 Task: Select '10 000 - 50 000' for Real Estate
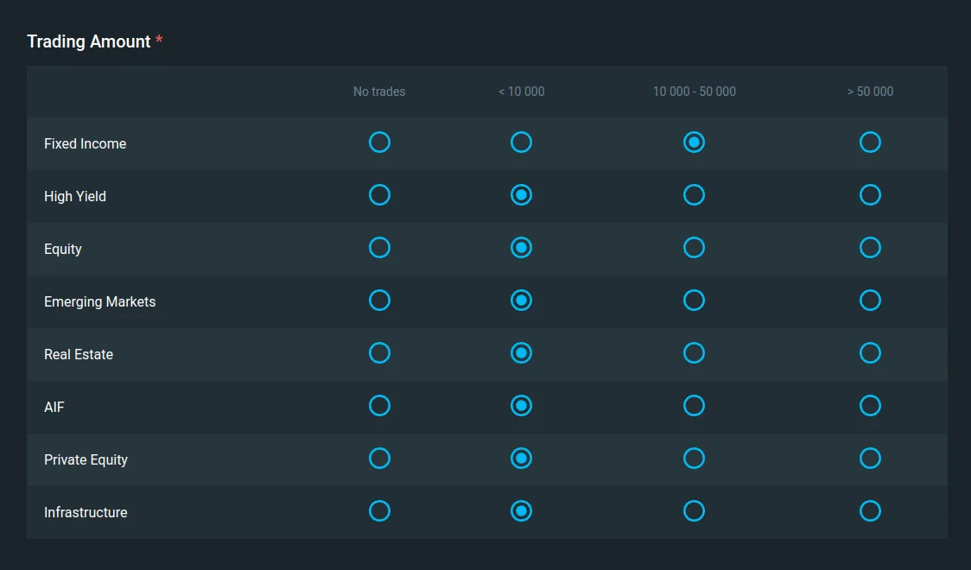click(x=694, y=353)
